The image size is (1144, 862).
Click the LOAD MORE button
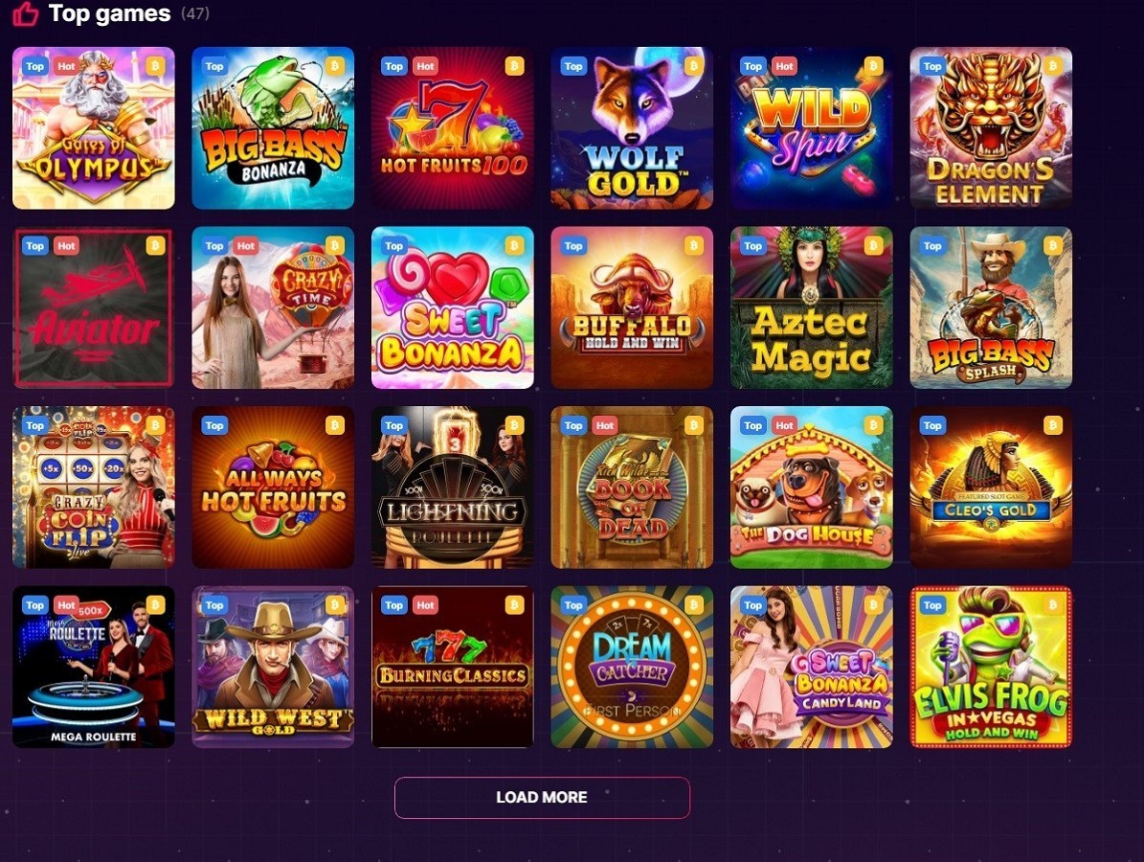point(542,797)
